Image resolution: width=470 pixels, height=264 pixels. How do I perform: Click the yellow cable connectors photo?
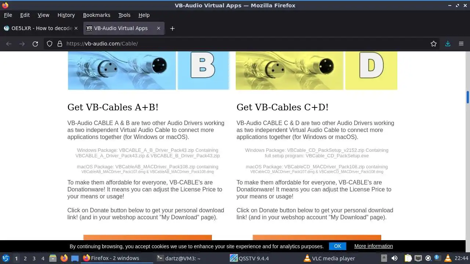pos(289,70)
